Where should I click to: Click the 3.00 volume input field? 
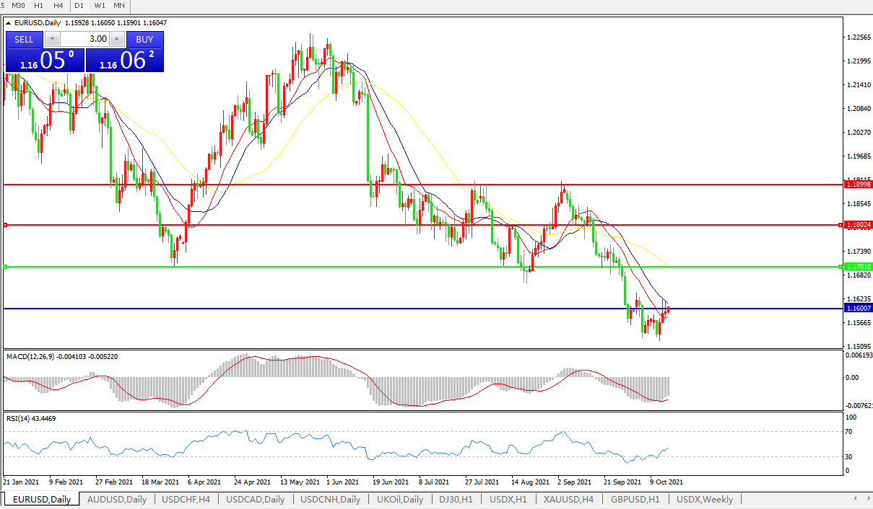coord(84,39)
